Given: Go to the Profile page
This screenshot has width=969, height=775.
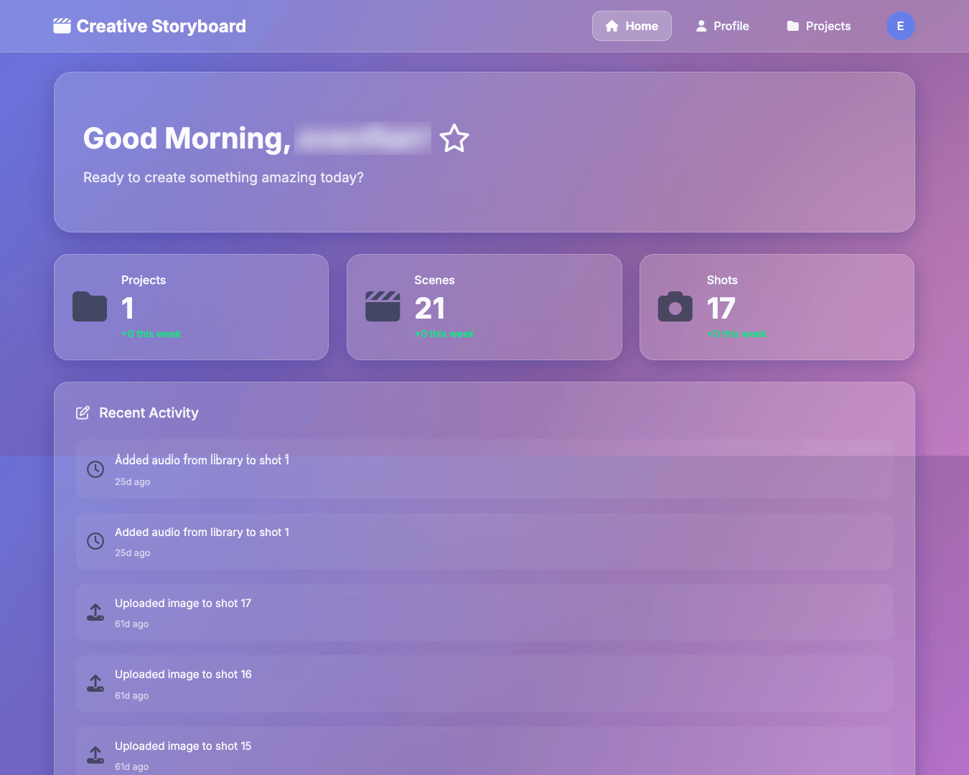Looking at the screenshot, I should click(722, 26).
